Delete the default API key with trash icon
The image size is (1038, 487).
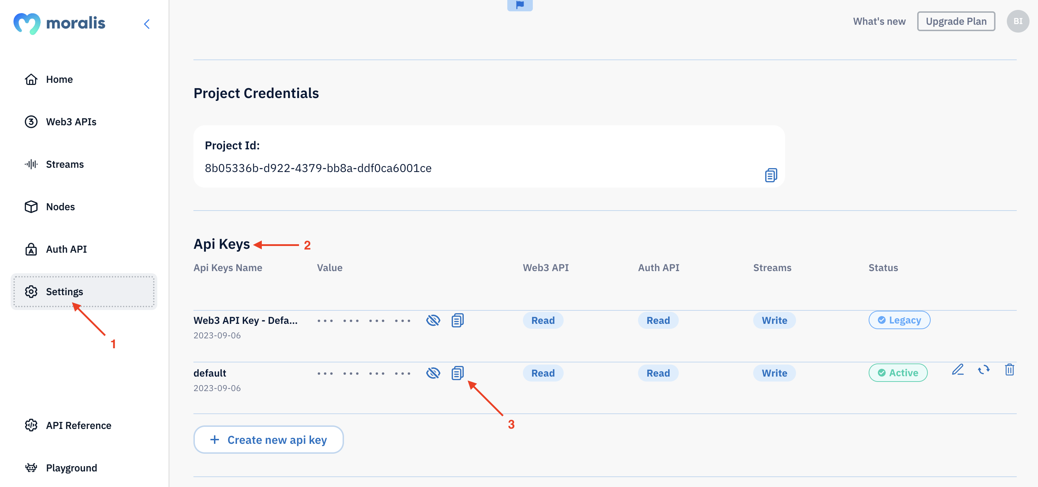[1009, 369]
